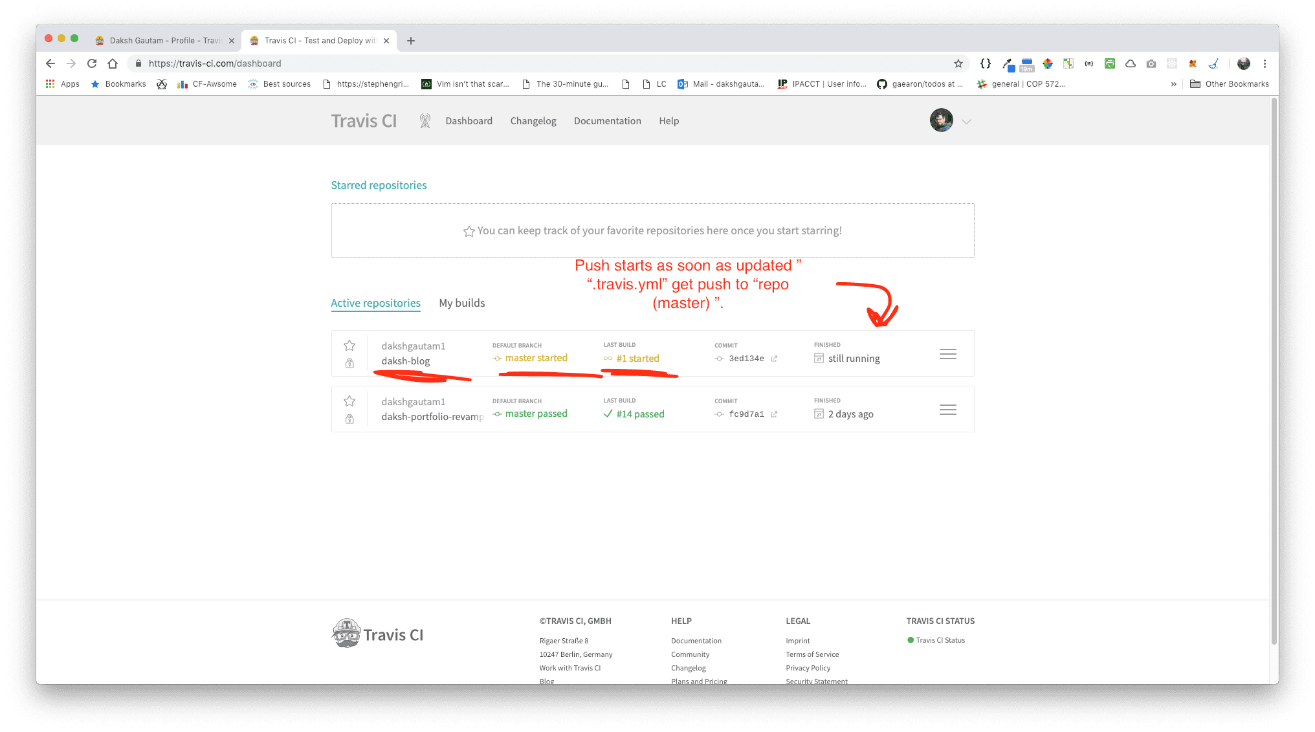Viewport: 1315px width, 732px height.
Task: Switch to the My builds tab
Action: pos(461,303)
